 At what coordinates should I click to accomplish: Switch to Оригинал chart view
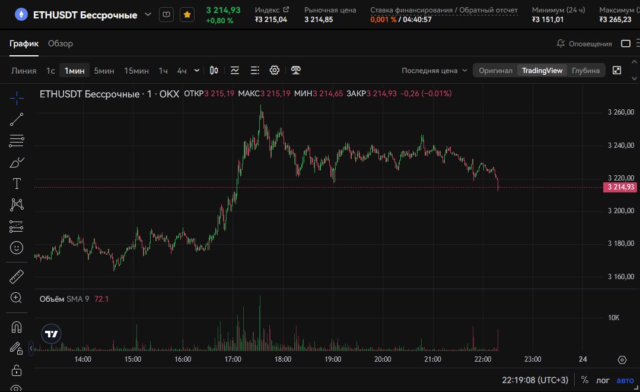point(495,70)
